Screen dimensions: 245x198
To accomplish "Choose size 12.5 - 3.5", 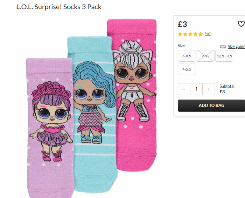I will coord(224,56).
